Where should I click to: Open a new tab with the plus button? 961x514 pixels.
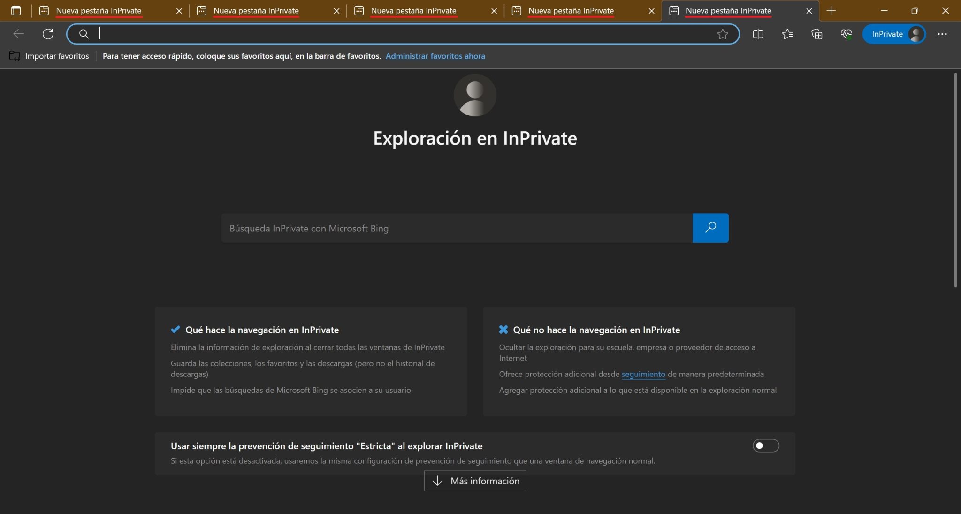pos(831,10)
